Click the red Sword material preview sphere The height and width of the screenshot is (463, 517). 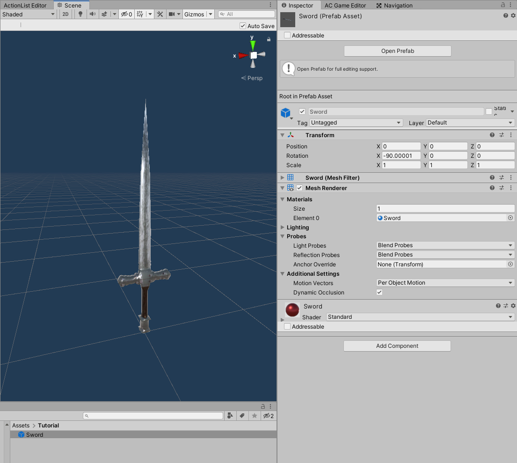tap(292, 309)
